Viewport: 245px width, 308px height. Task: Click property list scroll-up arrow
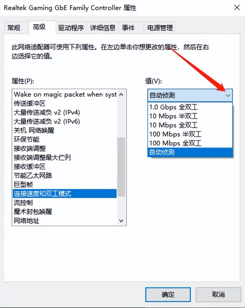pos(121,95)
